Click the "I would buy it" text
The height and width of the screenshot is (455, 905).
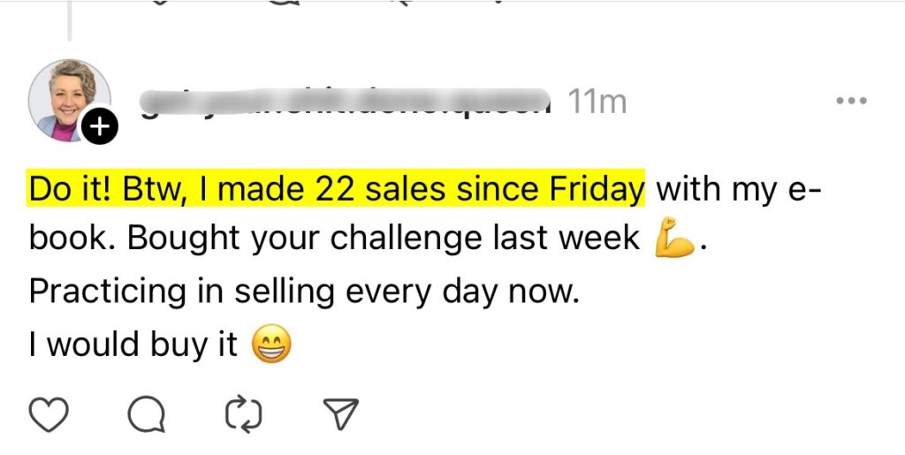pyautogui.click(x=133, y=345)
